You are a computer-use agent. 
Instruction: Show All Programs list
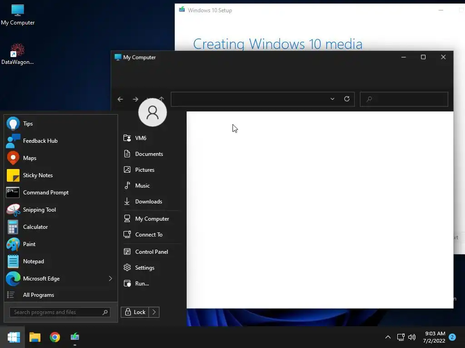61,295
